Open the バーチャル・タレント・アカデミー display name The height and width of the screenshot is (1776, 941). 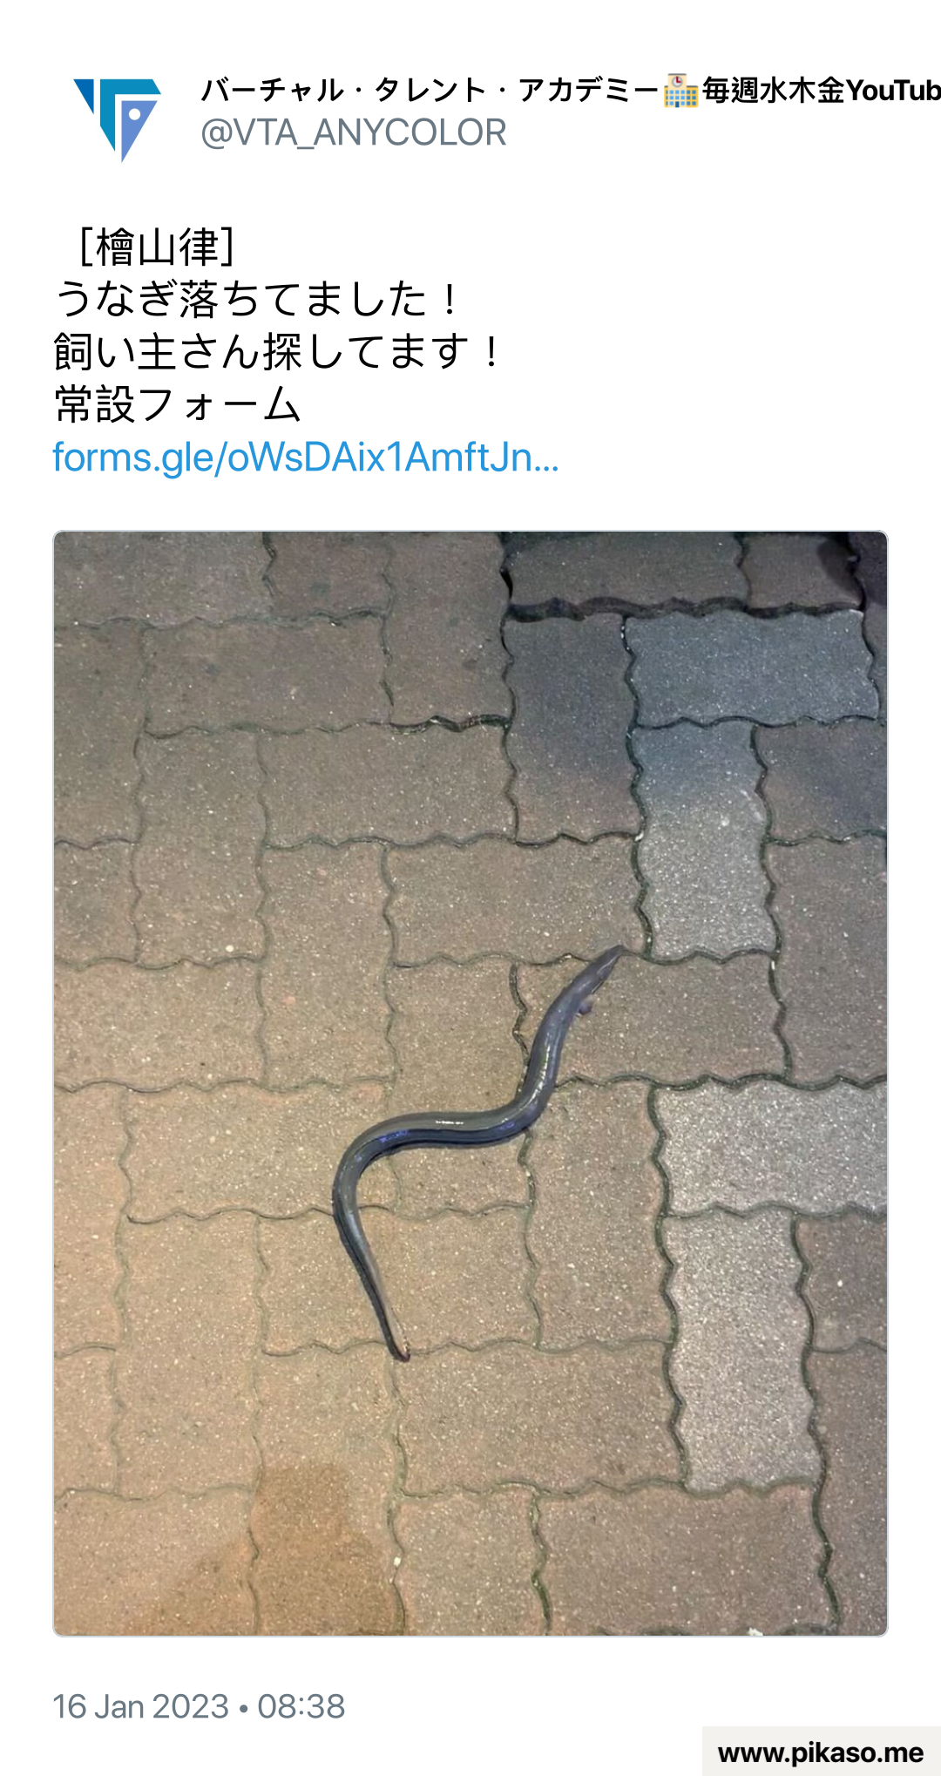430,91
